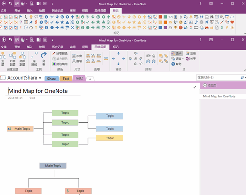Select the phone tag icon in tags ribbon

click(x=26, y=17)
